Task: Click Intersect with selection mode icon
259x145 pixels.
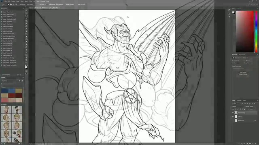Action: click(x=16, y=4)
